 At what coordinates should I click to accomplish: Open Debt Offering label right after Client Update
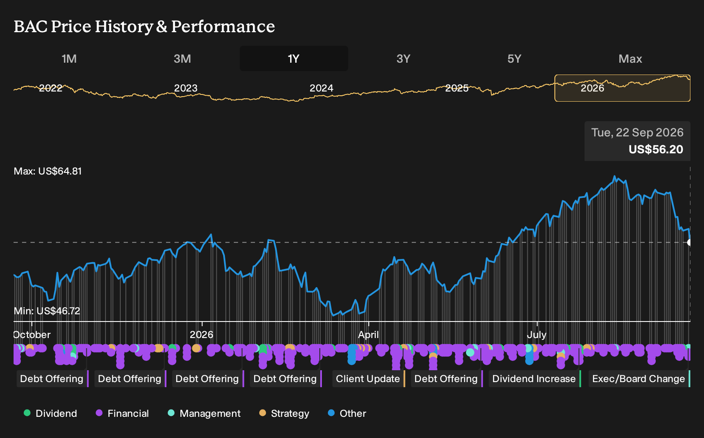(446, 379)
